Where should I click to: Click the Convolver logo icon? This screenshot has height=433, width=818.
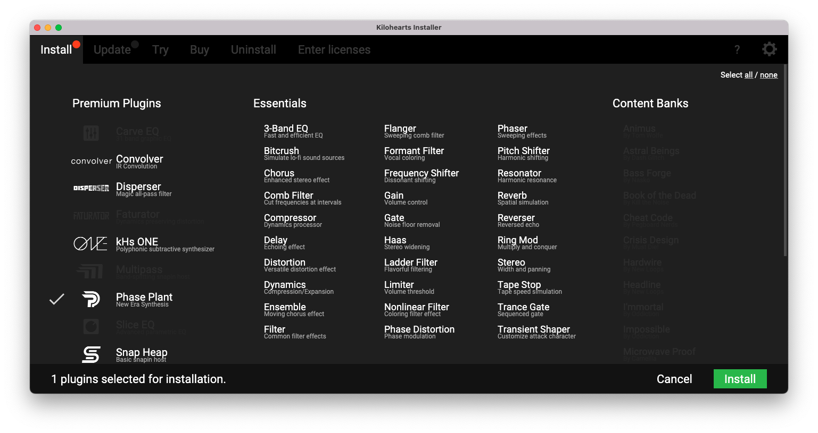tap(92, 161)
